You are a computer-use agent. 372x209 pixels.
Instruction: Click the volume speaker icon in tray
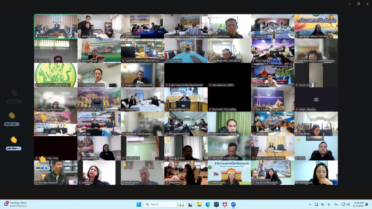[x=348, y=204]
